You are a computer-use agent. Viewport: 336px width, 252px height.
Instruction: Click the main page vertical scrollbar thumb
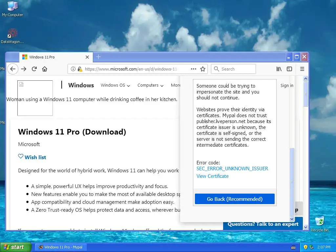click(x=306, y=94)
